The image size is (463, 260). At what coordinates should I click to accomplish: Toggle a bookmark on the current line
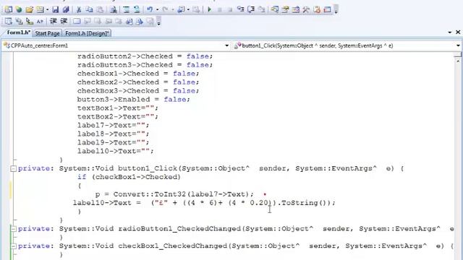coord(77,21)
